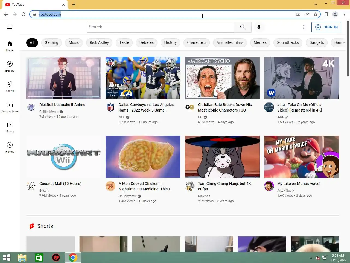Select the Taste filter chip
350x263 pixels.
[x=124, y=42]
